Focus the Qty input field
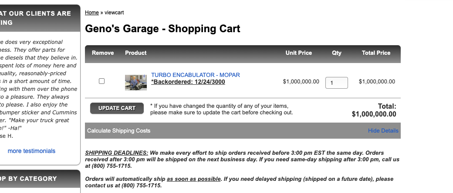453x193 pixels. (x=337, y=83)
